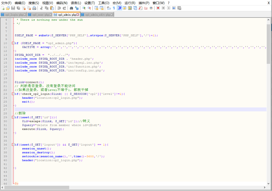Close the op2_login.php tab

click(25, 15)
